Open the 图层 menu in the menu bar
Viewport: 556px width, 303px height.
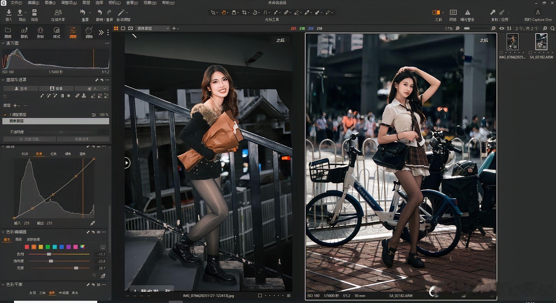coord(86,3)
